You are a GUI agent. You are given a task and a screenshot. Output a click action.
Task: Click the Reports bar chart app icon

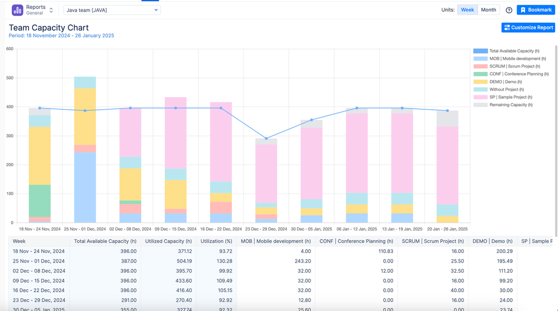coord(17,10)
